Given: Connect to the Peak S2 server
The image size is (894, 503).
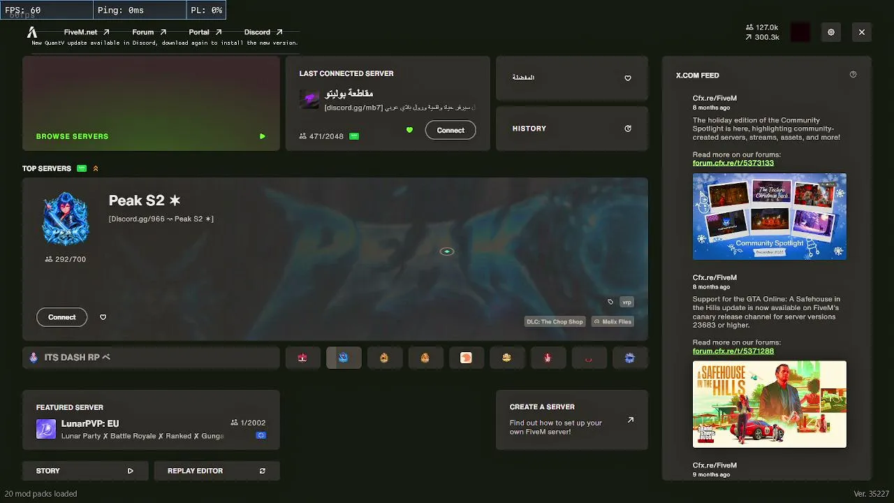Looking at the screenshot, I should pos(61,317).
